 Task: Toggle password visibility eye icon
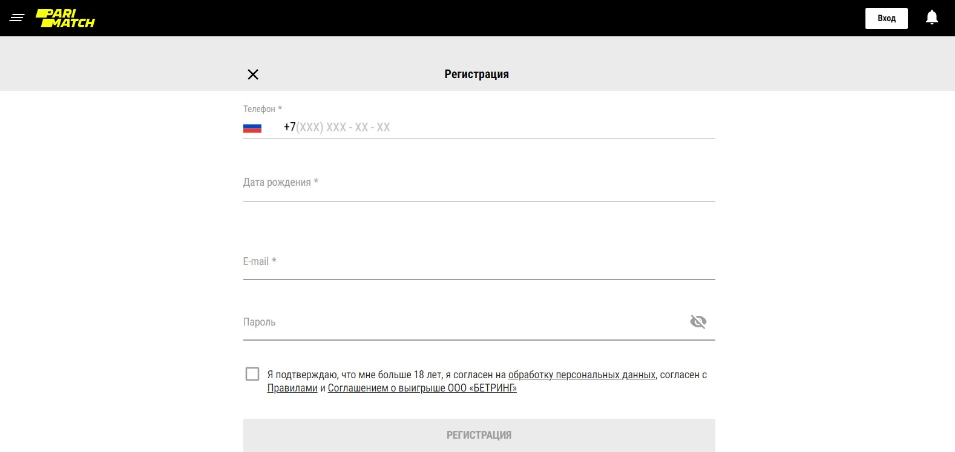pos(698,322)
